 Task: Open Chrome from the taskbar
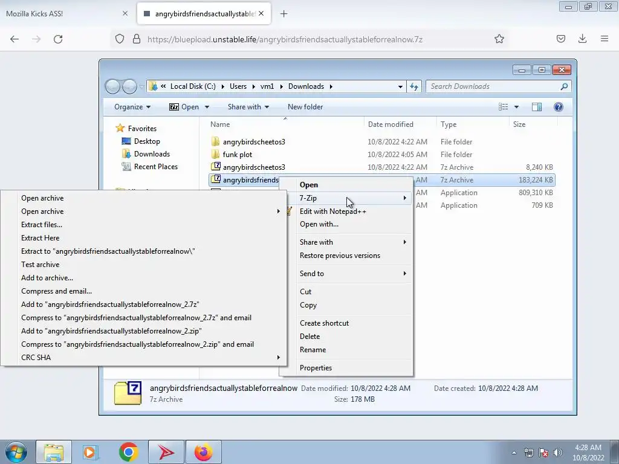tap(128, 452)
